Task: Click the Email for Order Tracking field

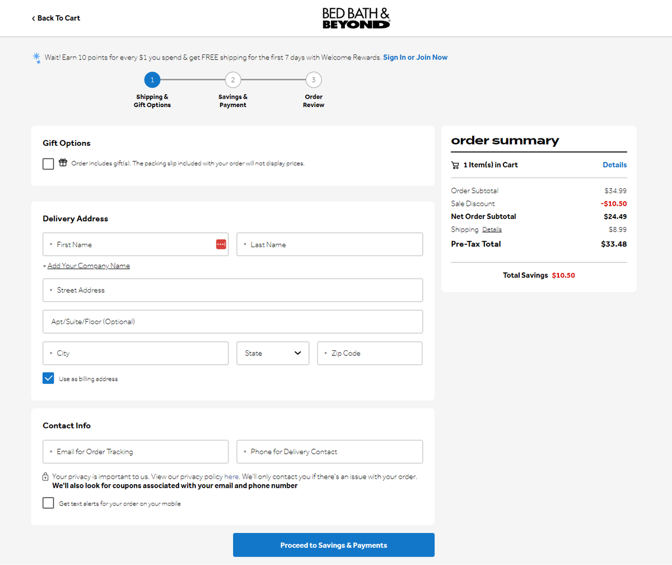Action: point(135,451)
